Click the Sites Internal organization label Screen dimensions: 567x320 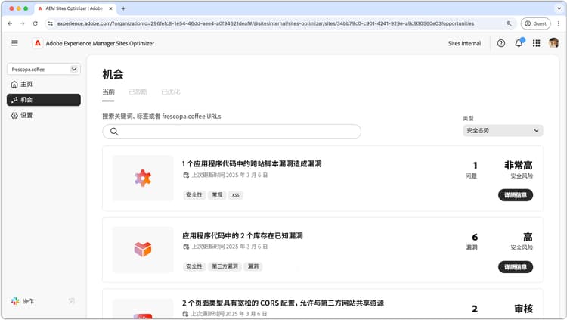[x=464, y=43]
